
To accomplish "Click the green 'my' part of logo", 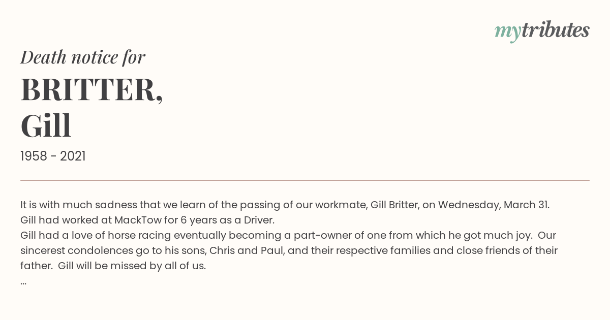I will [x=507, y=32].
